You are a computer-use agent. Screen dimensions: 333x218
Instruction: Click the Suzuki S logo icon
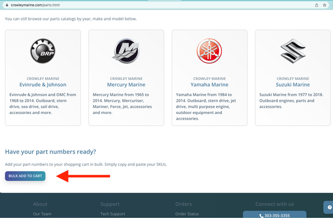click(x=293, y=51)
